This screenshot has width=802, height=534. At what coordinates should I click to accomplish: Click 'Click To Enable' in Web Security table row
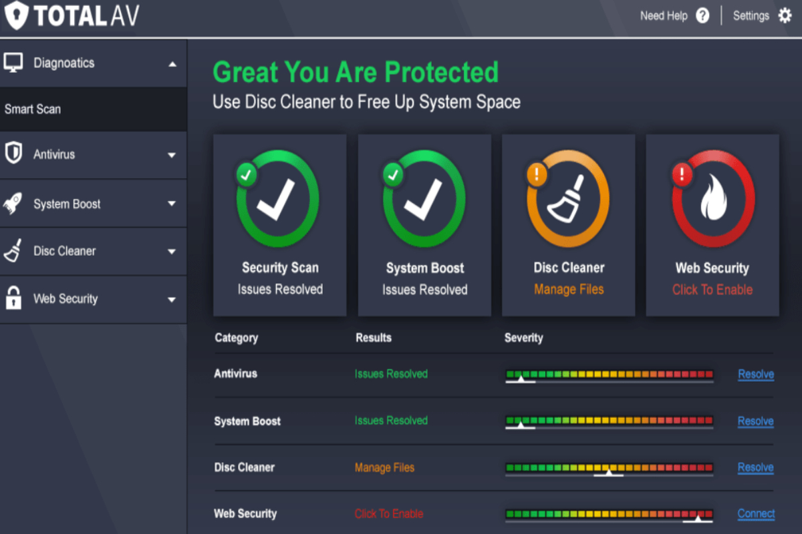pos(389,513)
